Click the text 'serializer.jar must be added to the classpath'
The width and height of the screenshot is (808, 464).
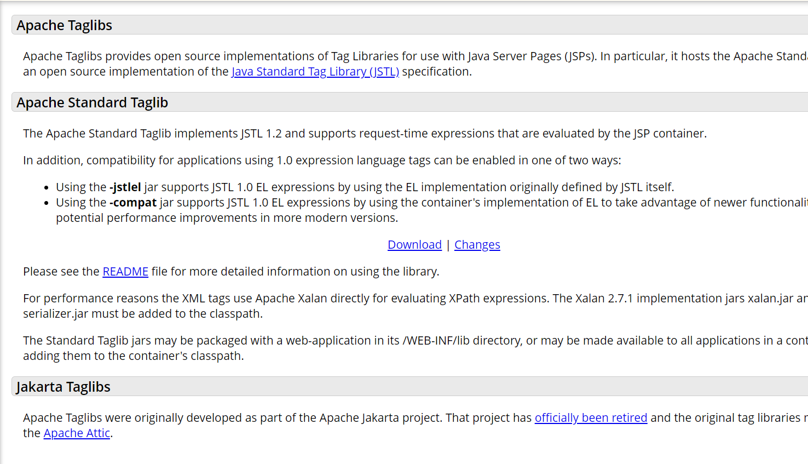(143, 314)
